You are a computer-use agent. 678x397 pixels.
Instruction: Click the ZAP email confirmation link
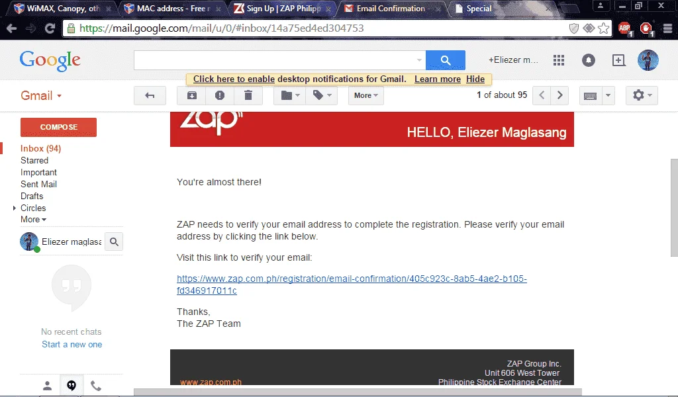(352, 285)
